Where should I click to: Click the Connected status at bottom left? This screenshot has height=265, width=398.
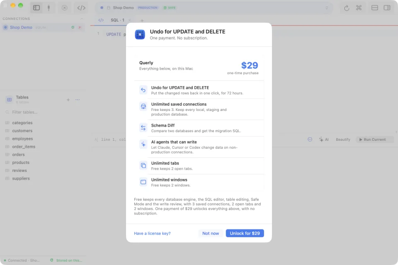coord(22,260)
